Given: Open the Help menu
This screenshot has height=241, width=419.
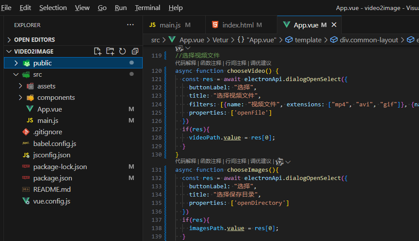Looking at the screenshot, I should 176,8.
